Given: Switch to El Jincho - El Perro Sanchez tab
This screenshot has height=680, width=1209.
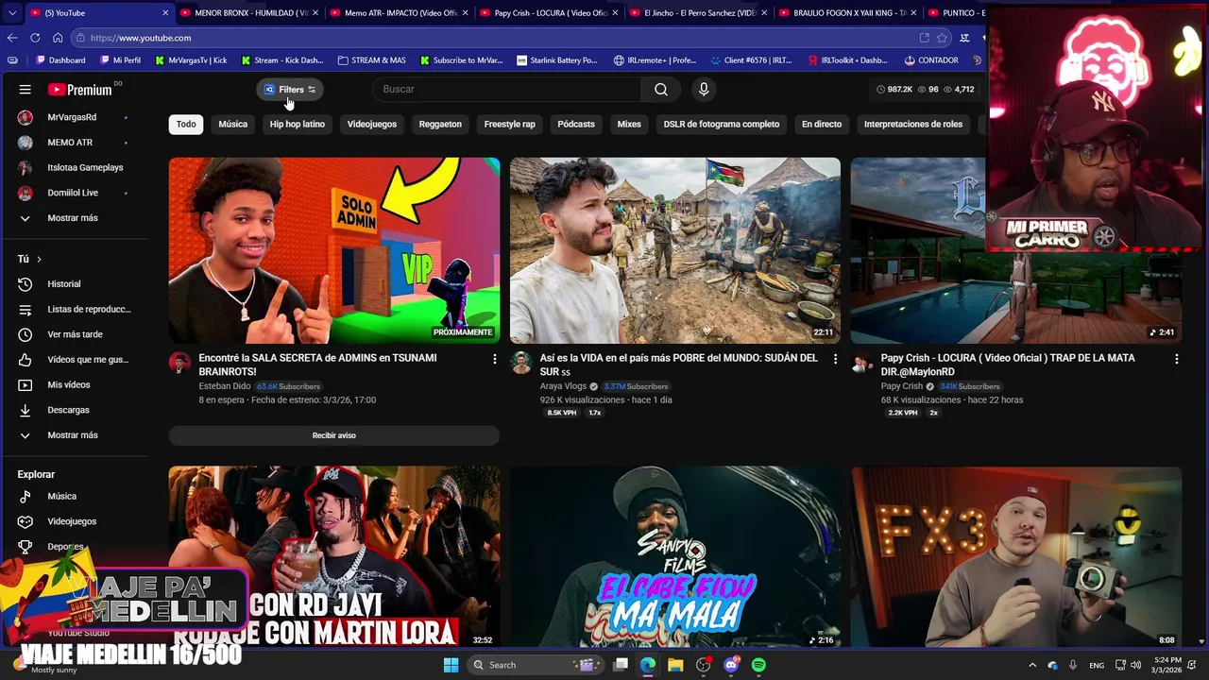Looking at the screenshot, I should click(698, 13).
